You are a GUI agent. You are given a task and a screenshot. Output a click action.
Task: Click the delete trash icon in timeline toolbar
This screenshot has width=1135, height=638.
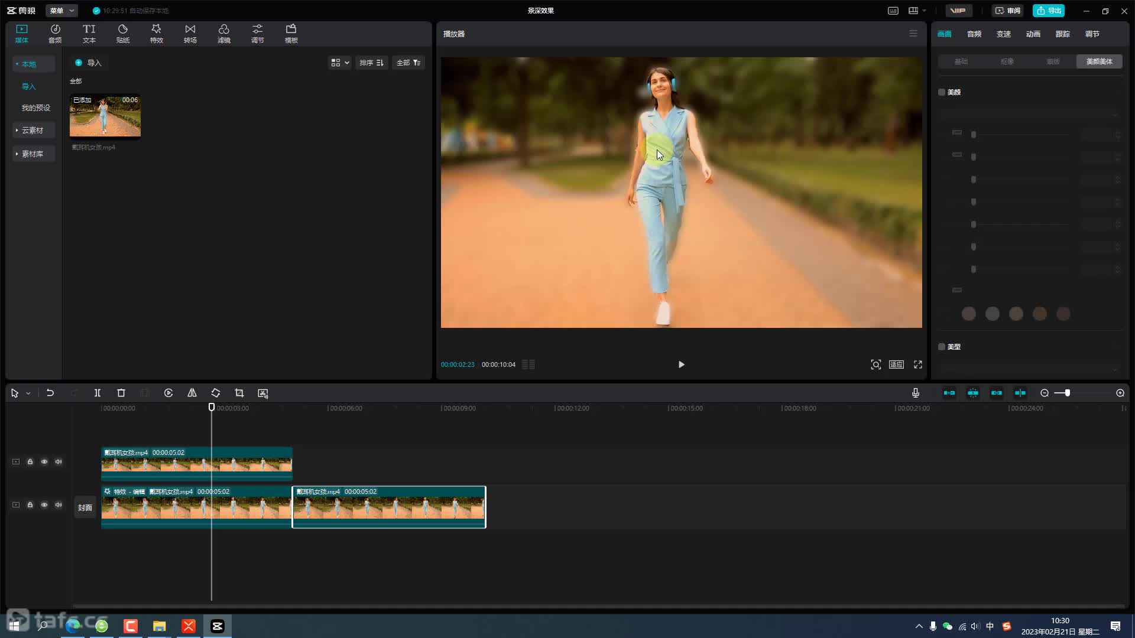tap(121, 393)
